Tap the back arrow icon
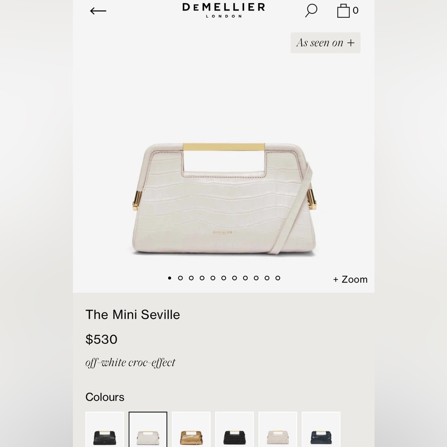Viewport: 447px width, 447px height. coord(98,11)
